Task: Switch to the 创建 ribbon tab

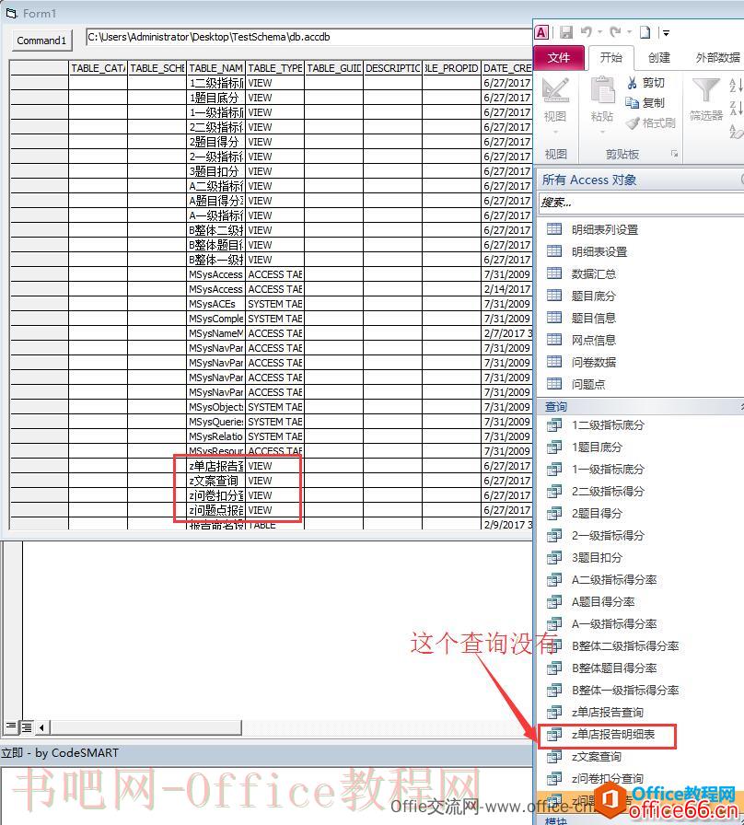Action: pyautogui.click(x=658, y=57)
